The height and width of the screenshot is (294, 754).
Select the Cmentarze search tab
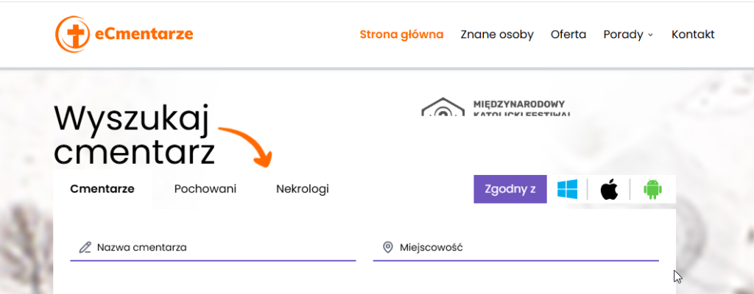coord(102,189)
